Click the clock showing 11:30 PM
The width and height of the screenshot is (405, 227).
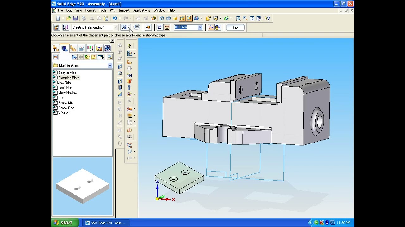343,223
